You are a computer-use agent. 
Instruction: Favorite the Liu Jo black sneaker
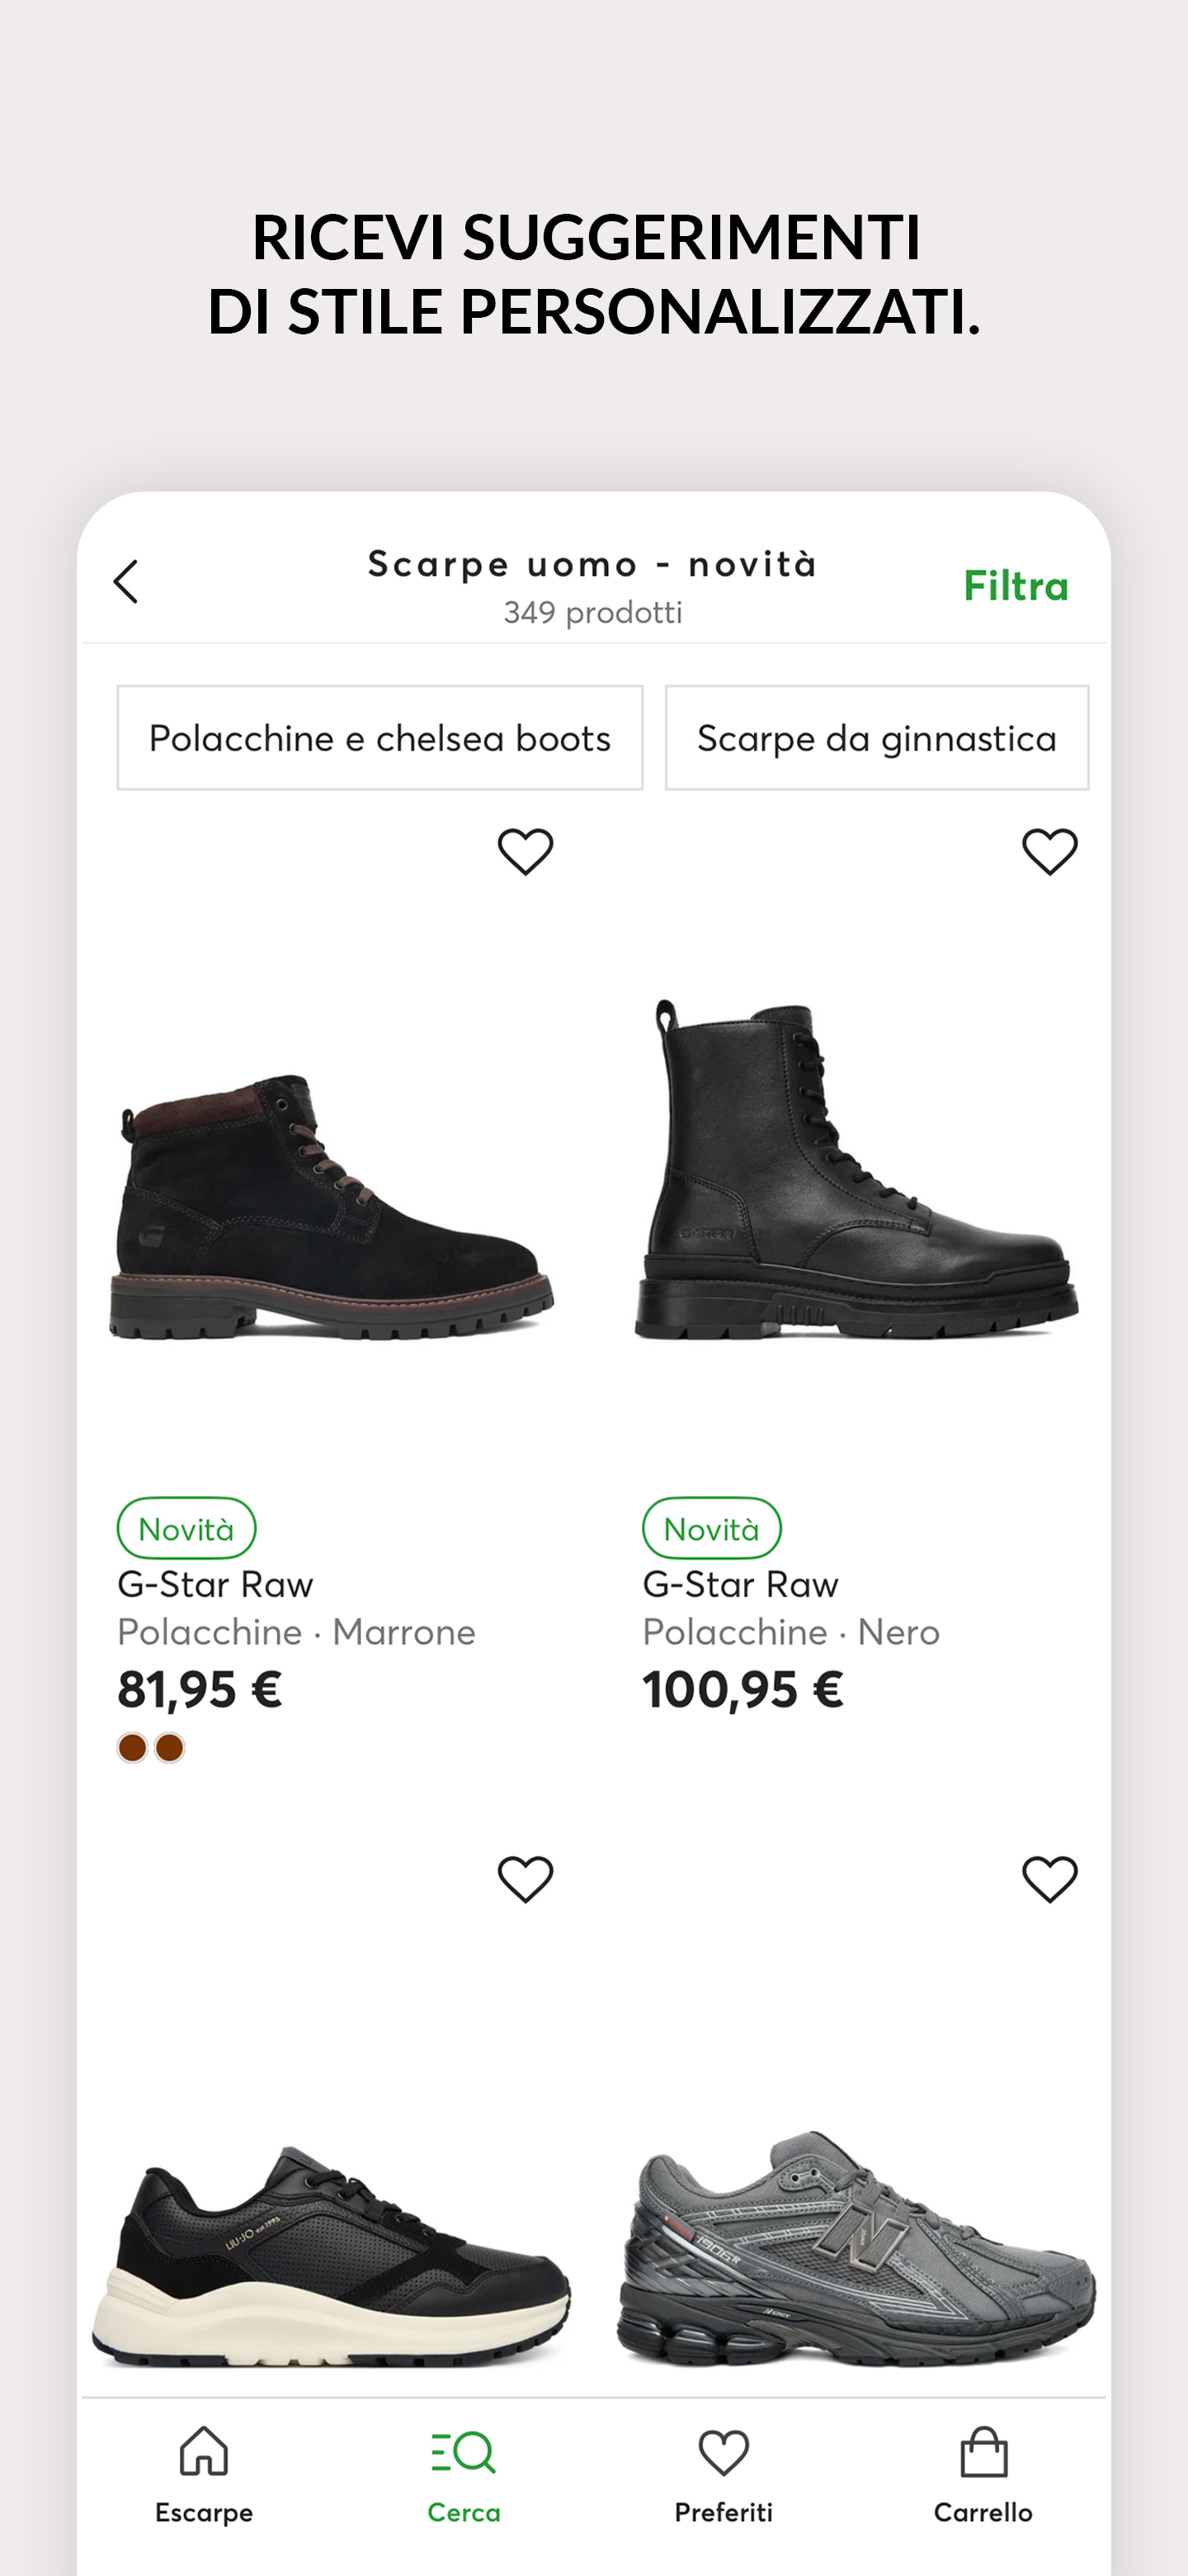tap(526, 1879)
